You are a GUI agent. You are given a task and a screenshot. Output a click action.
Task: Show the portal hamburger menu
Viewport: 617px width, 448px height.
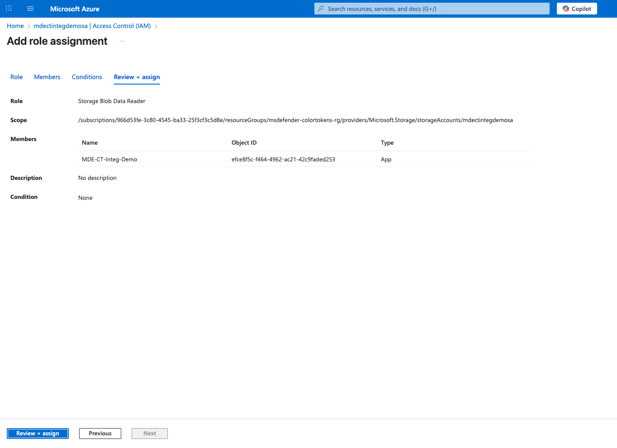pyautogui.click(x=30, y=9)
